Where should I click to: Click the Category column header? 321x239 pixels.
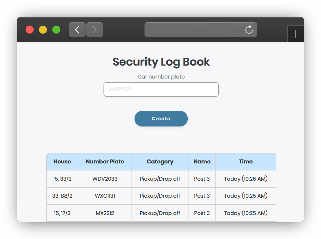[160, 161]
